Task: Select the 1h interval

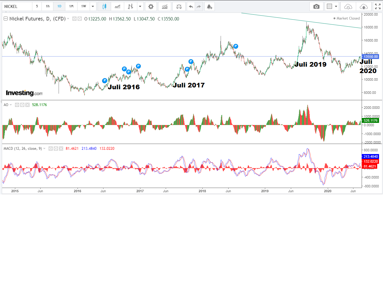Action: click(48, 6)
